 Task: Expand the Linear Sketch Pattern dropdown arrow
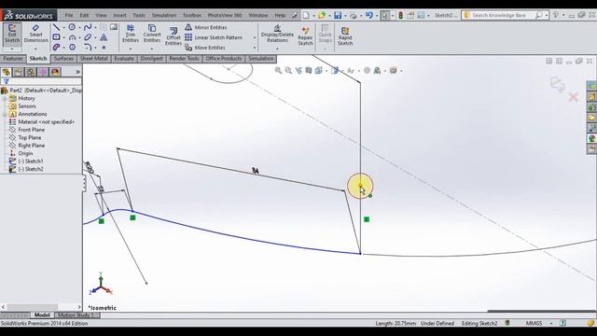255,37
